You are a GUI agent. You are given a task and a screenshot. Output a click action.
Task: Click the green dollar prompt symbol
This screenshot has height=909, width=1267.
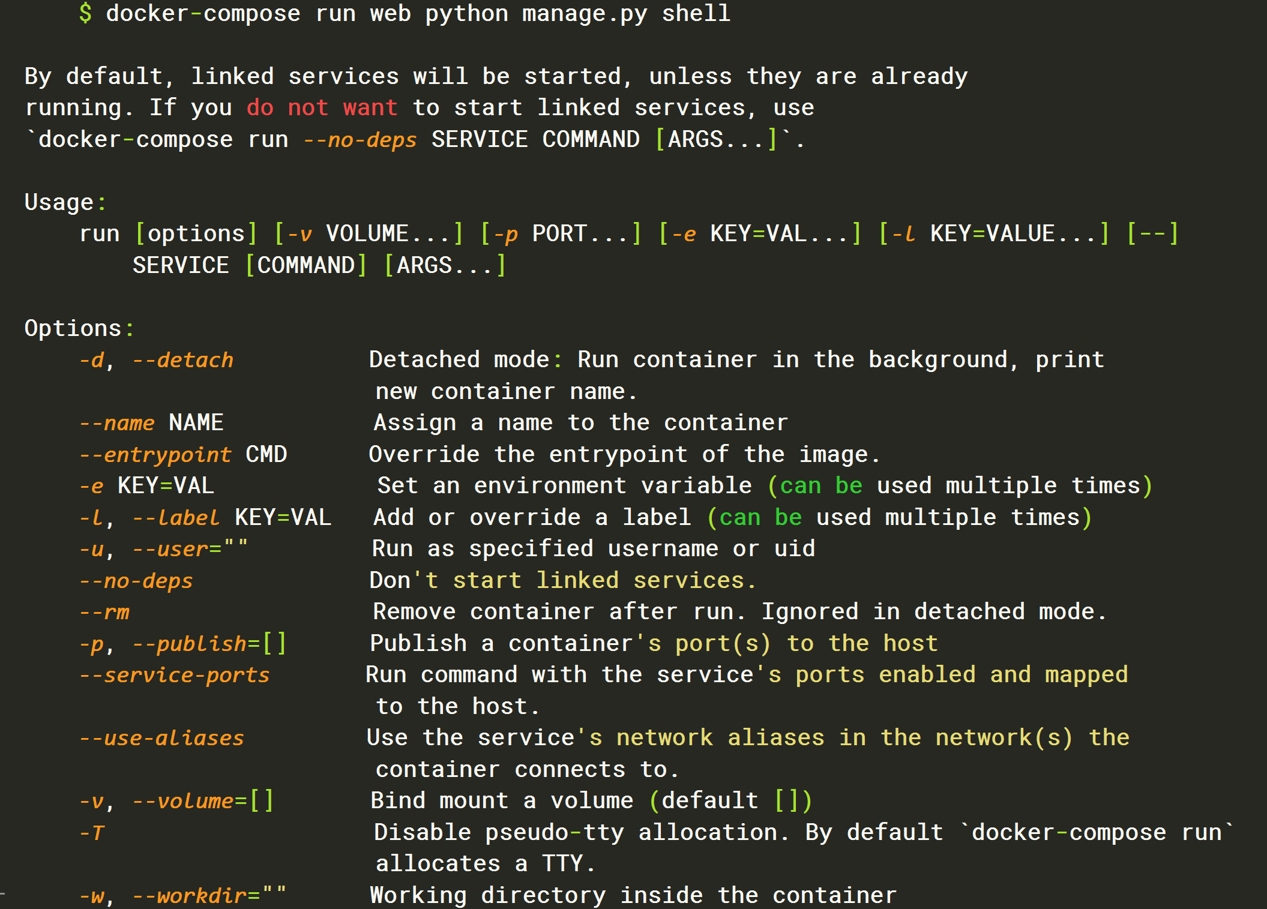click(x=85, y=13)
